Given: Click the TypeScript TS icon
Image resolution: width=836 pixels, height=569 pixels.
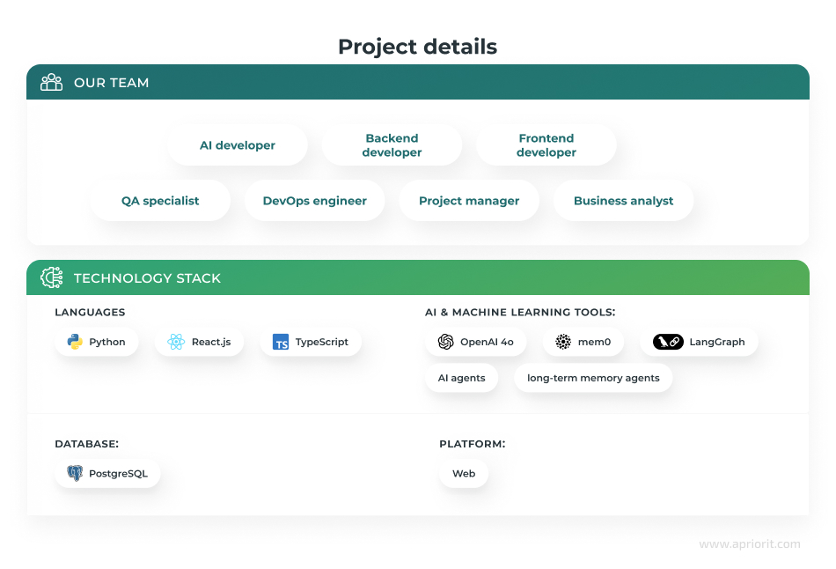Looking at the screenshot, I should point(281,342).
